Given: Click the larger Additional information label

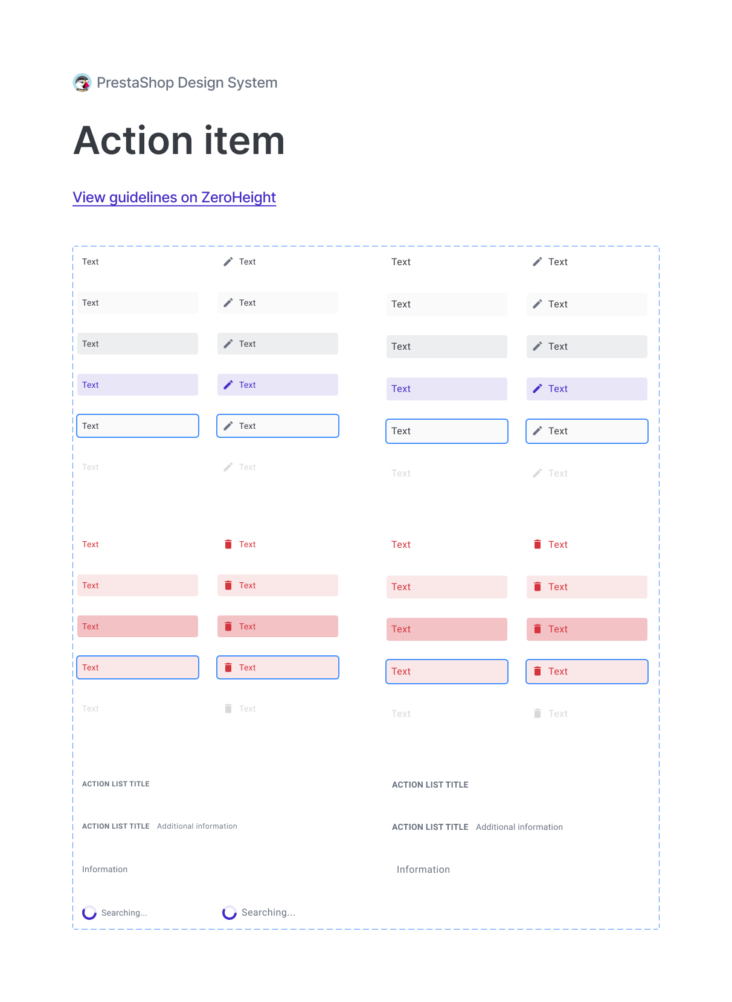Looking at the screenshot, I should [519, 827].
